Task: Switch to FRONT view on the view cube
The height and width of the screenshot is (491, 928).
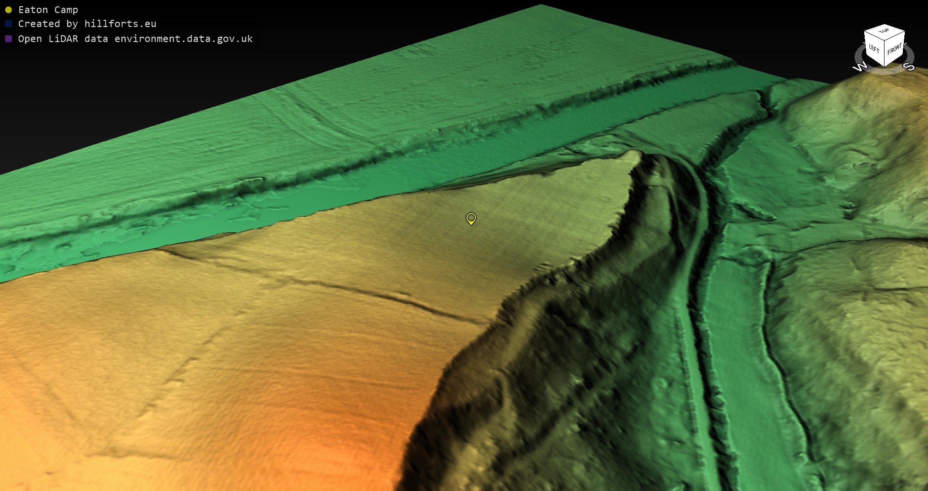Action: coord(894,49)
